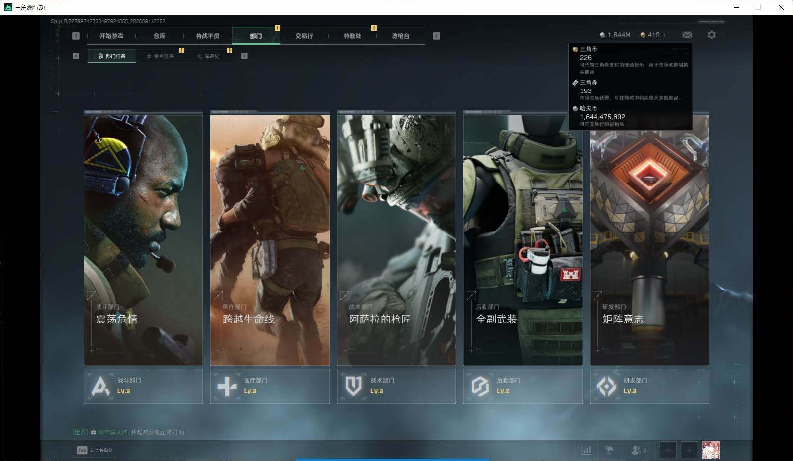This screenshot has width=793, height=461.
Task: Go to the 特战干员 tab
Action: (x=207, y=36)
